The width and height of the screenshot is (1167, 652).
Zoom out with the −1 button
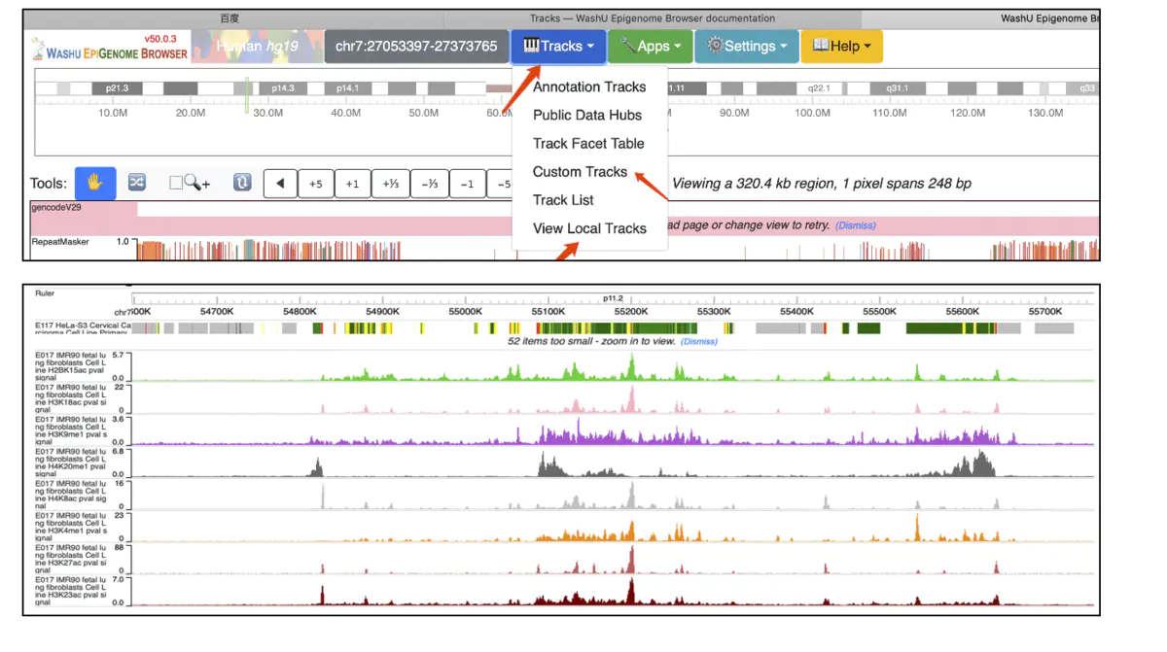[x=468, y=183]
